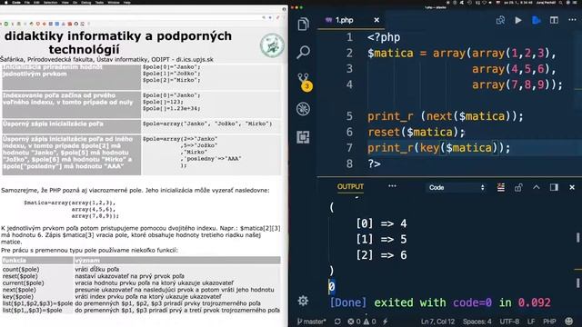
Task: Move panel to the right side
Action: click(554, 187)
